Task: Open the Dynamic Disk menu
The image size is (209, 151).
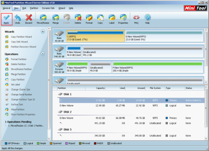Action: 48,8
